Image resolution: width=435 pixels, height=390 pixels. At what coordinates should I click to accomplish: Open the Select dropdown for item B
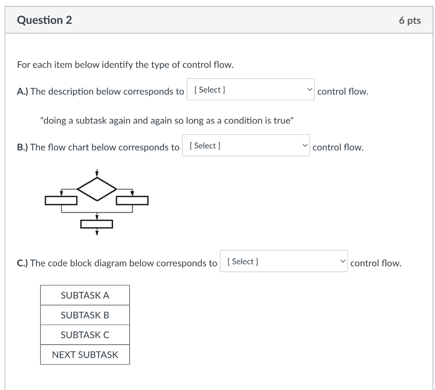246,145
